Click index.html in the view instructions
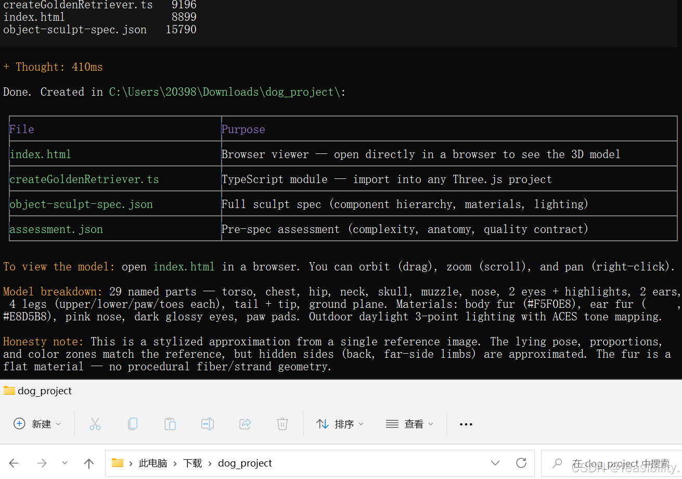Viewport: 682px width, 479px height. click(184, 267)
